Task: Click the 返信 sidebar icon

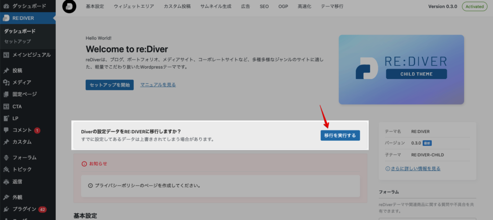Action: [6, 181]
